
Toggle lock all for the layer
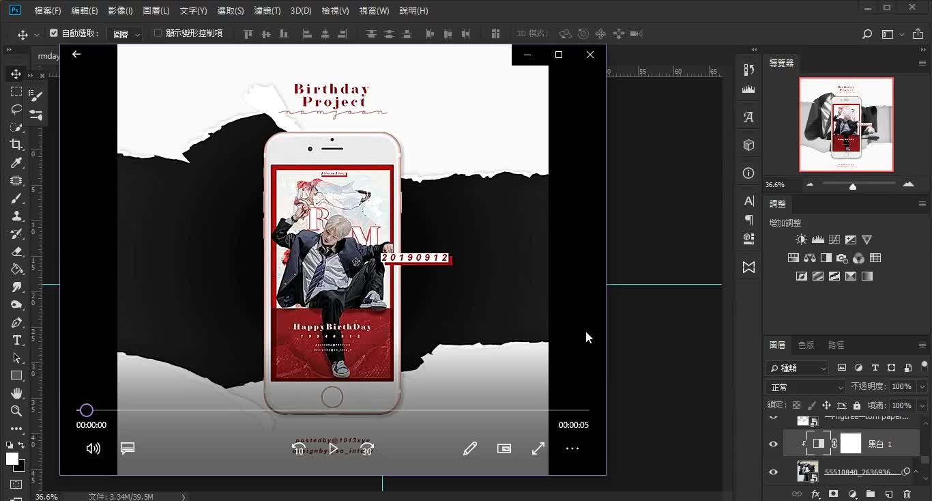click(857, 405)
